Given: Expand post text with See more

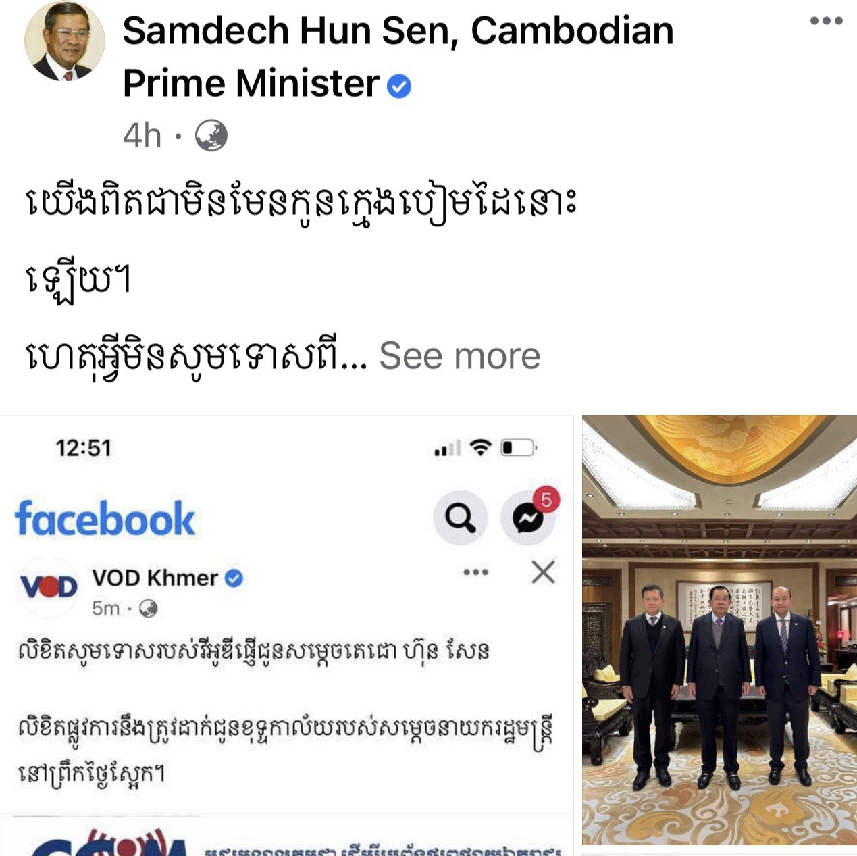Looking at the screenshot, I should click(x=460, y=355).
